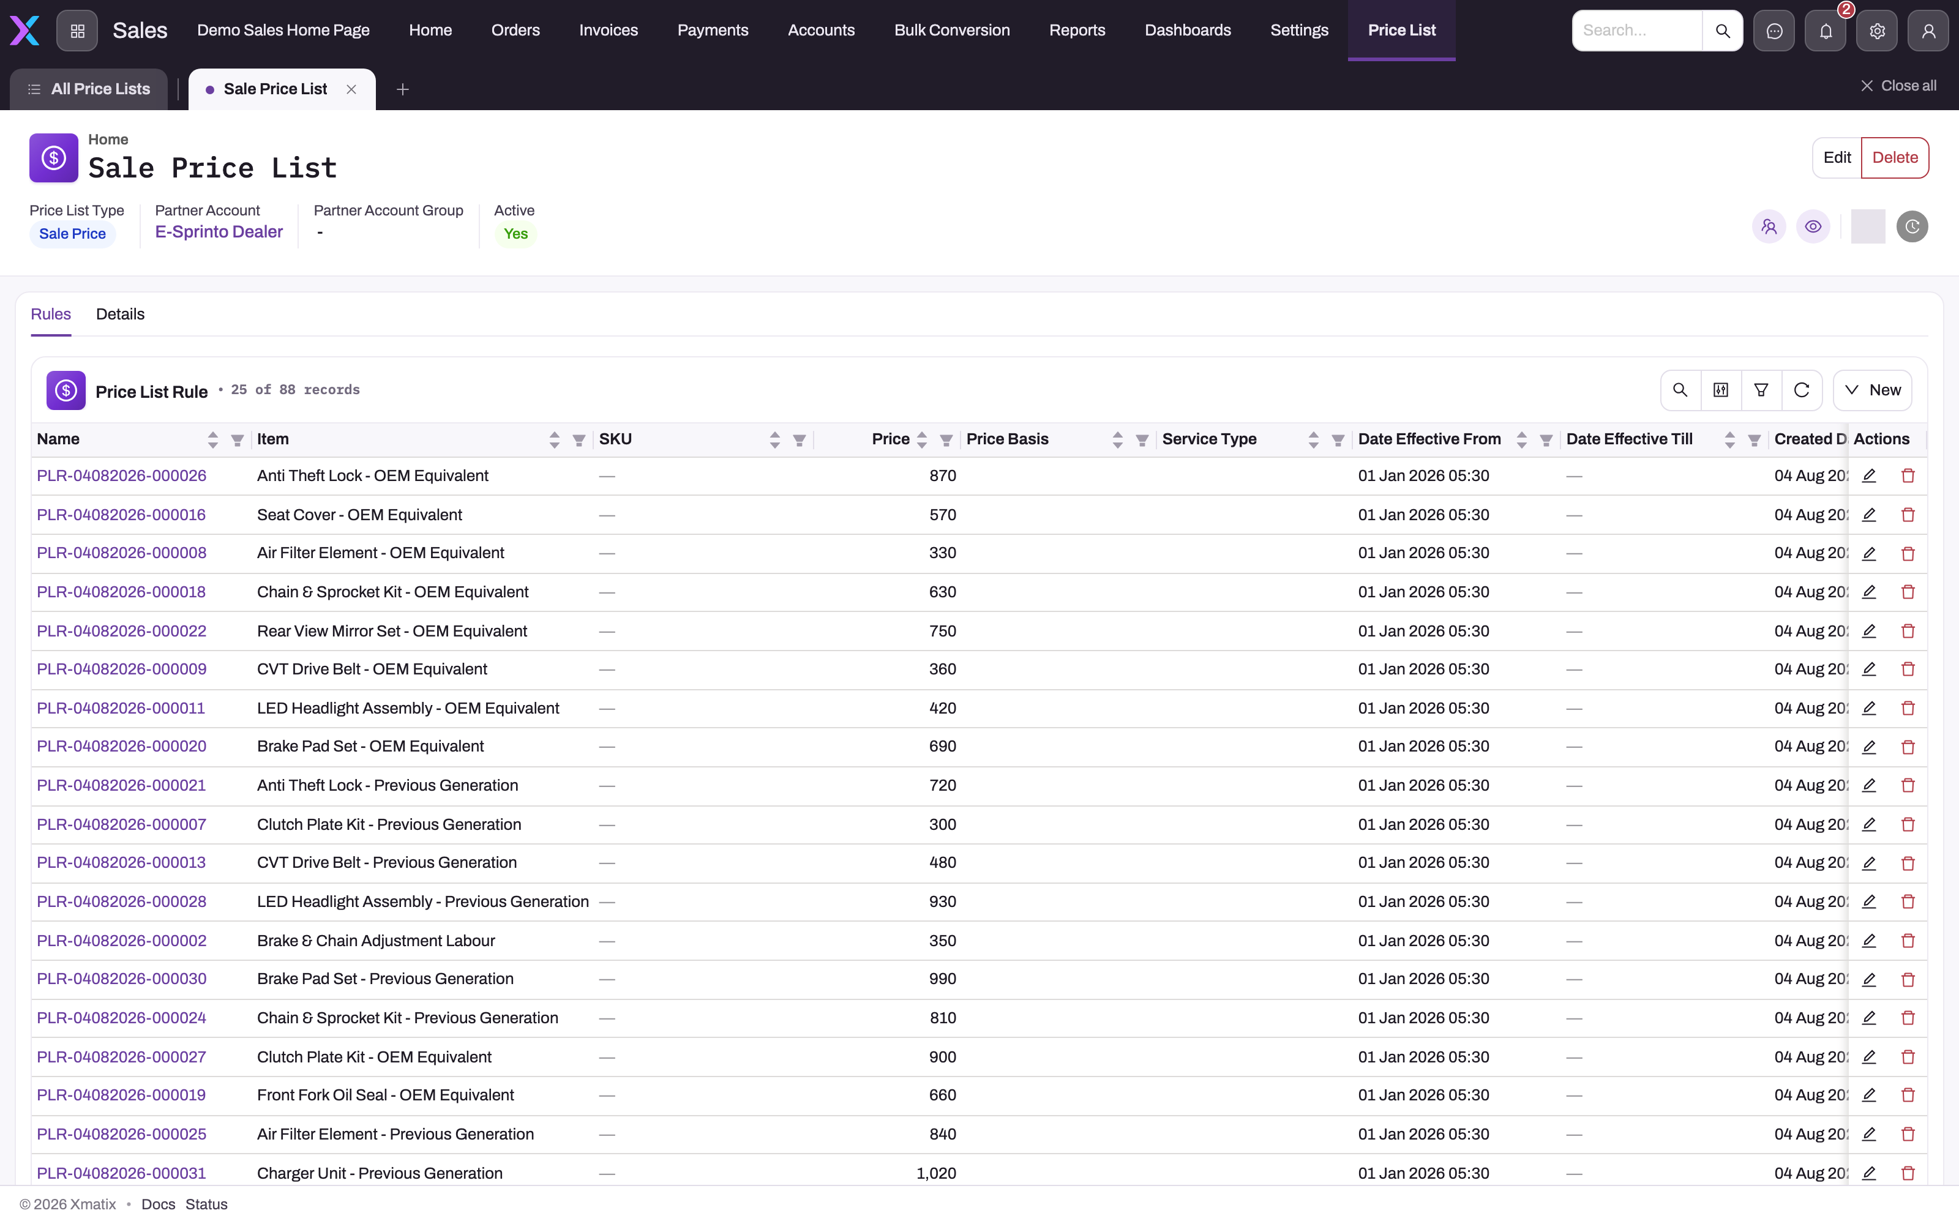Viewport: 1959px width, 1224px height.
Task: Sort the table by Name column
Action: point(213,439)
